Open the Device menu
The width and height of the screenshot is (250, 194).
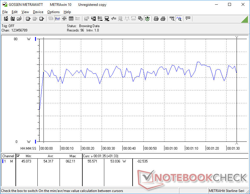(x=38, y=12)
